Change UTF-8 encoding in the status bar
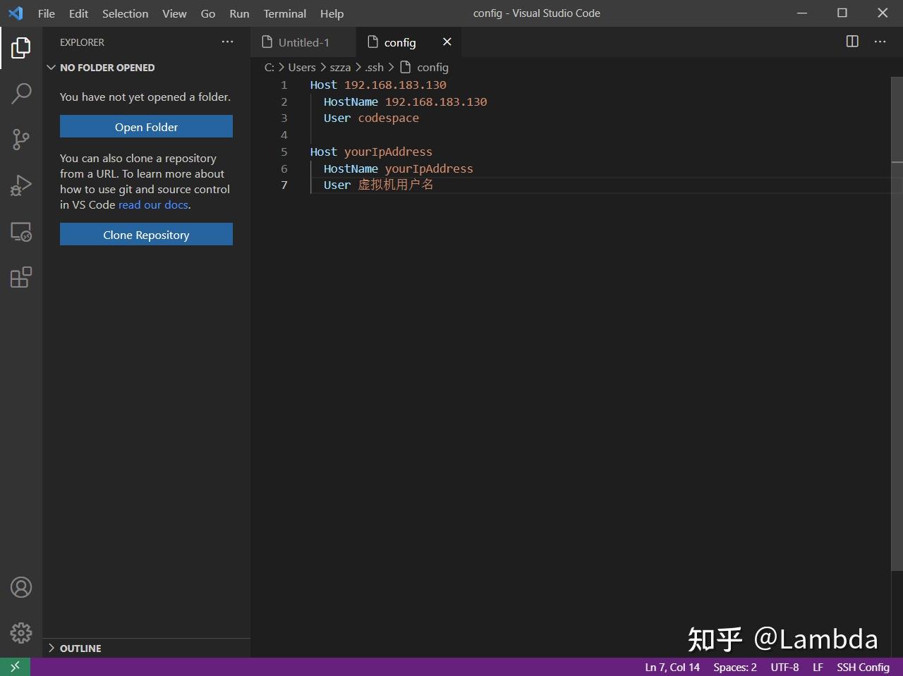903x676 pixels. click(x=784, y=667)
